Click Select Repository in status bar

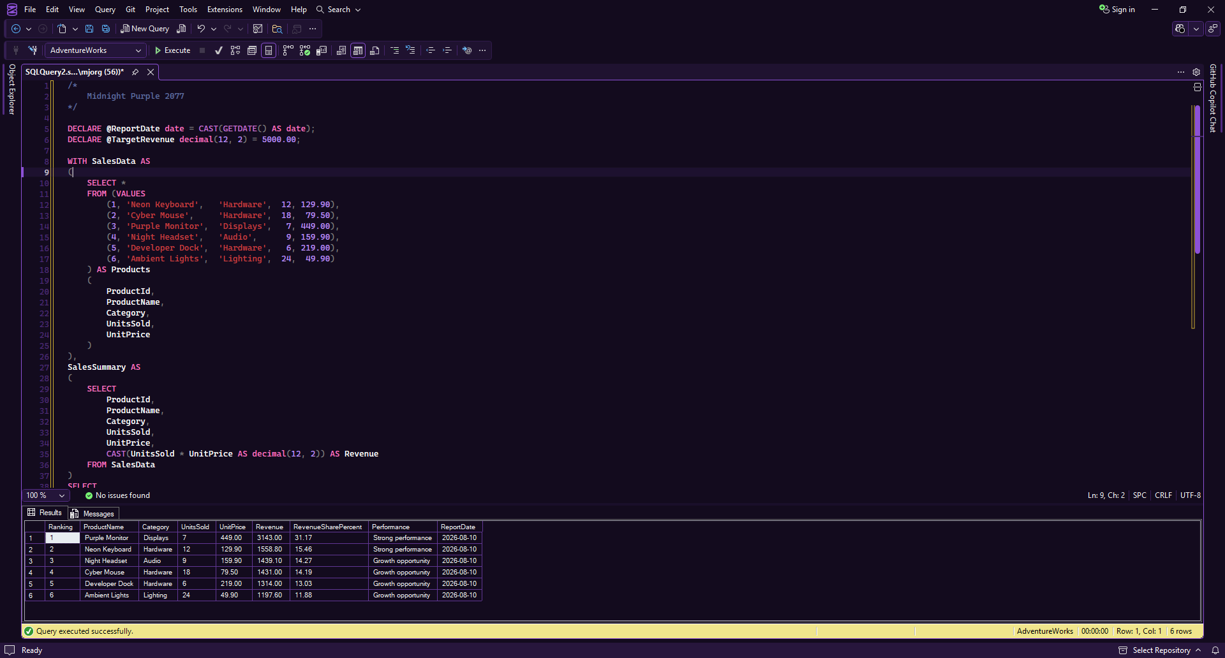click(1160, 650)
